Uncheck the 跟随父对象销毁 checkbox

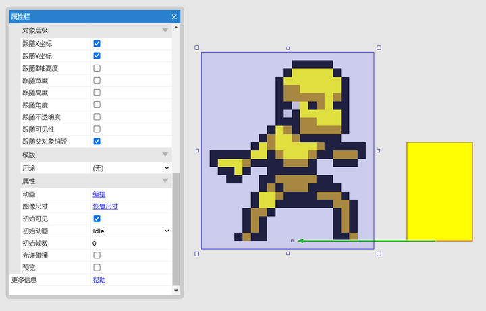click(97, 141)
